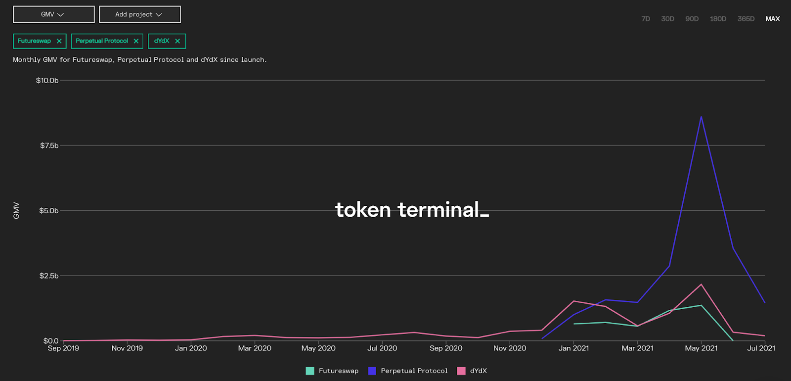Toggle dYdX series via legend label
Image resolution: width=791 pixels, height=381 pixels.
click(x=479, y=371)
